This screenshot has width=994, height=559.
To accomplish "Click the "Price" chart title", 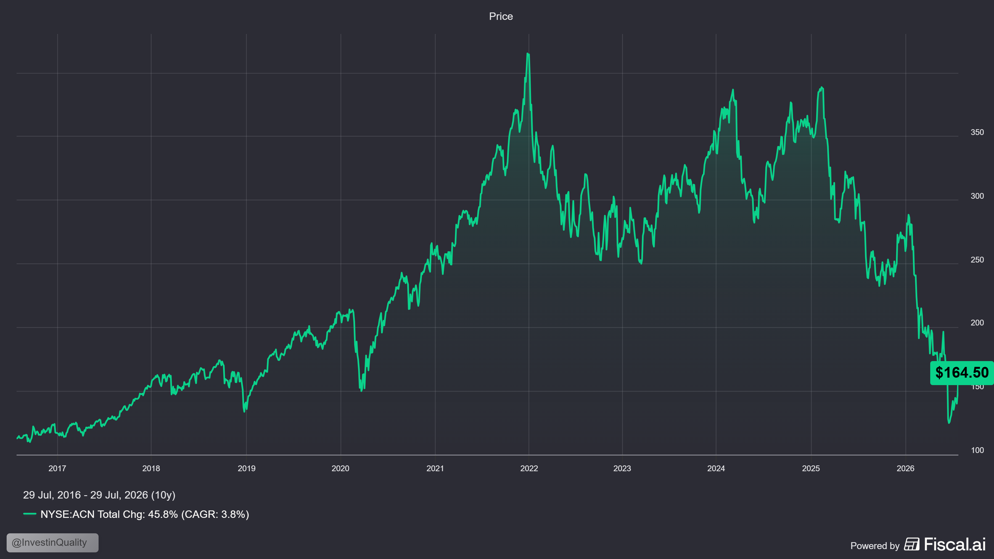I will pyautogui.click(x=501, y=16).
